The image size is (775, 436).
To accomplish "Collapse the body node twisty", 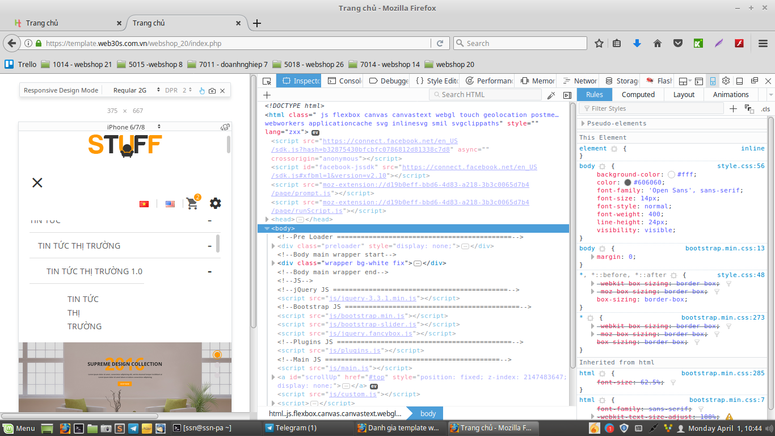I will pyautogui.click(x=267, y=228).
